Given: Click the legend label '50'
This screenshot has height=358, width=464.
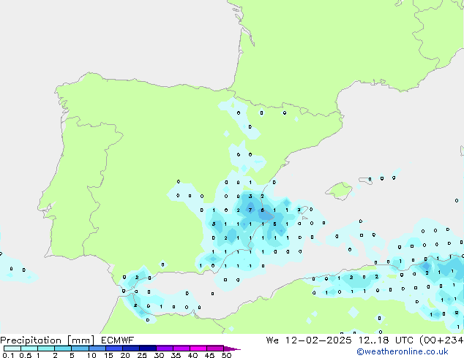Looking at the screenshot, I should [226, 355].
